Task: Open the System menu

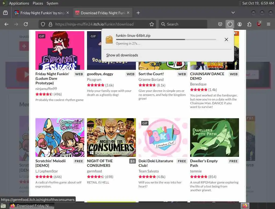Action: pyautogui.click(x=52, y=3)
